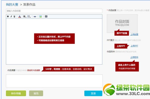
Task: Click the save icon in editor toolbar
Action: tap(46, 16)
